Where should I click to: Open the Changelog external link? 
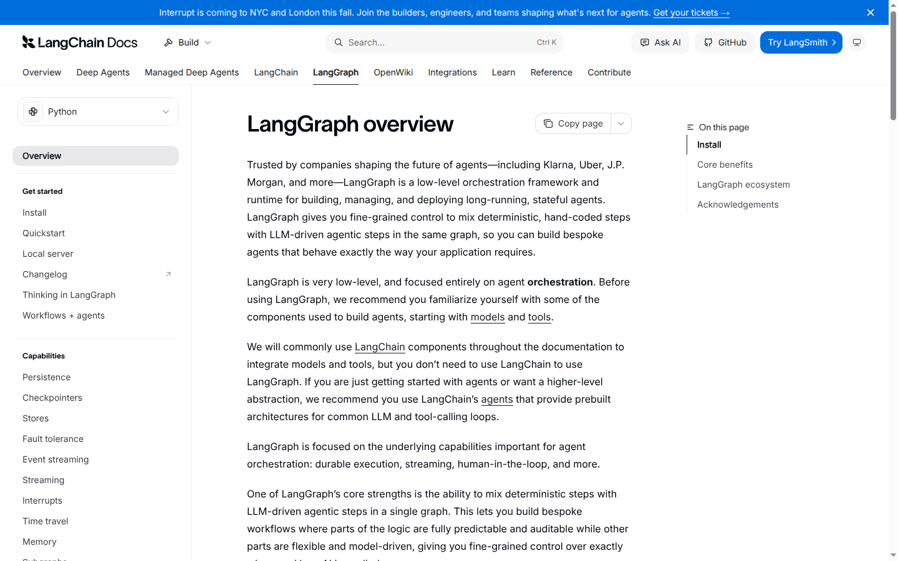tap(45, 274)
